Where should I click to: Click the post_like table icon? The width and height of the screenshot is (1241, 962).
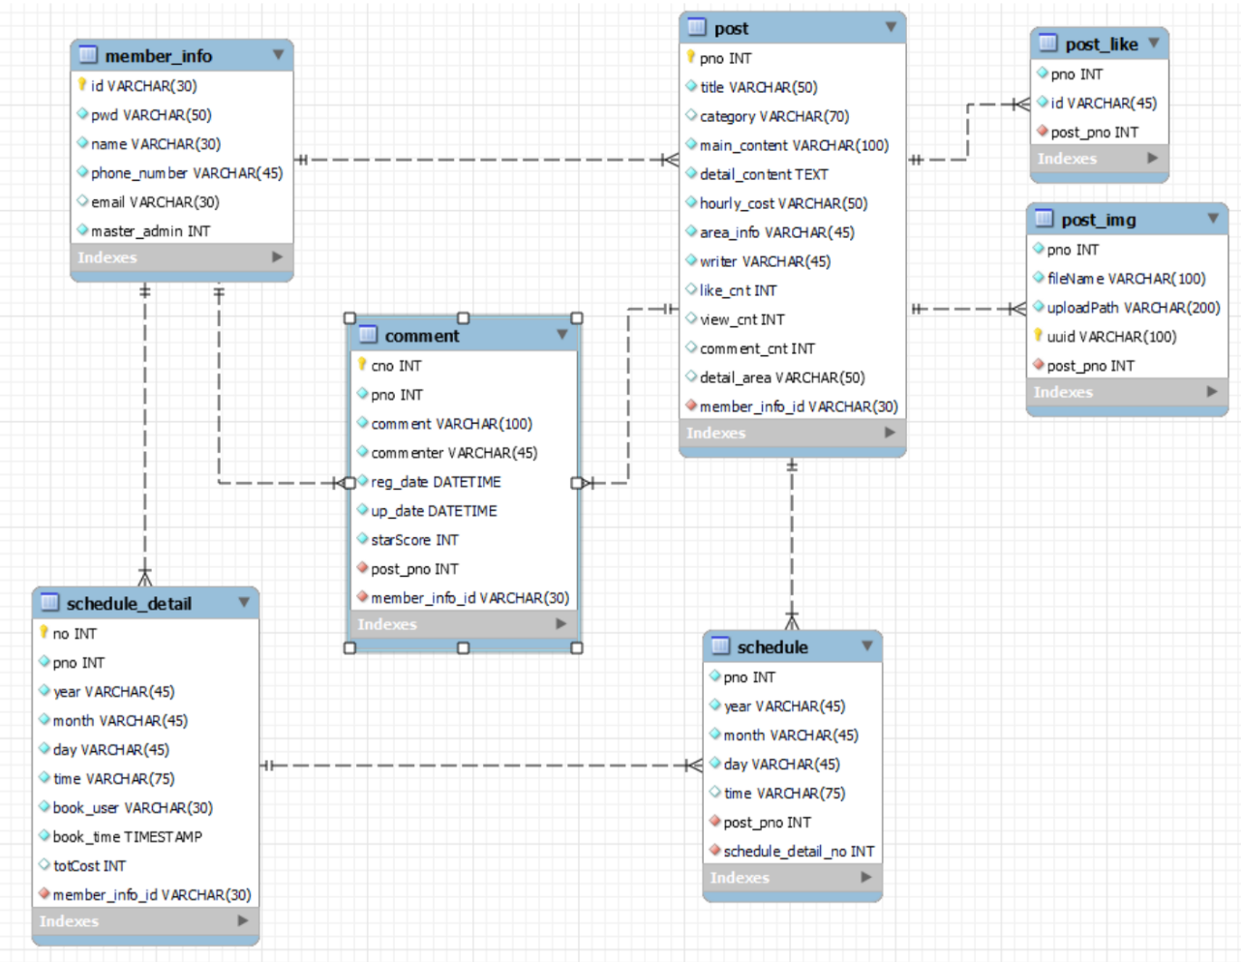click(x=1047, y=43)
